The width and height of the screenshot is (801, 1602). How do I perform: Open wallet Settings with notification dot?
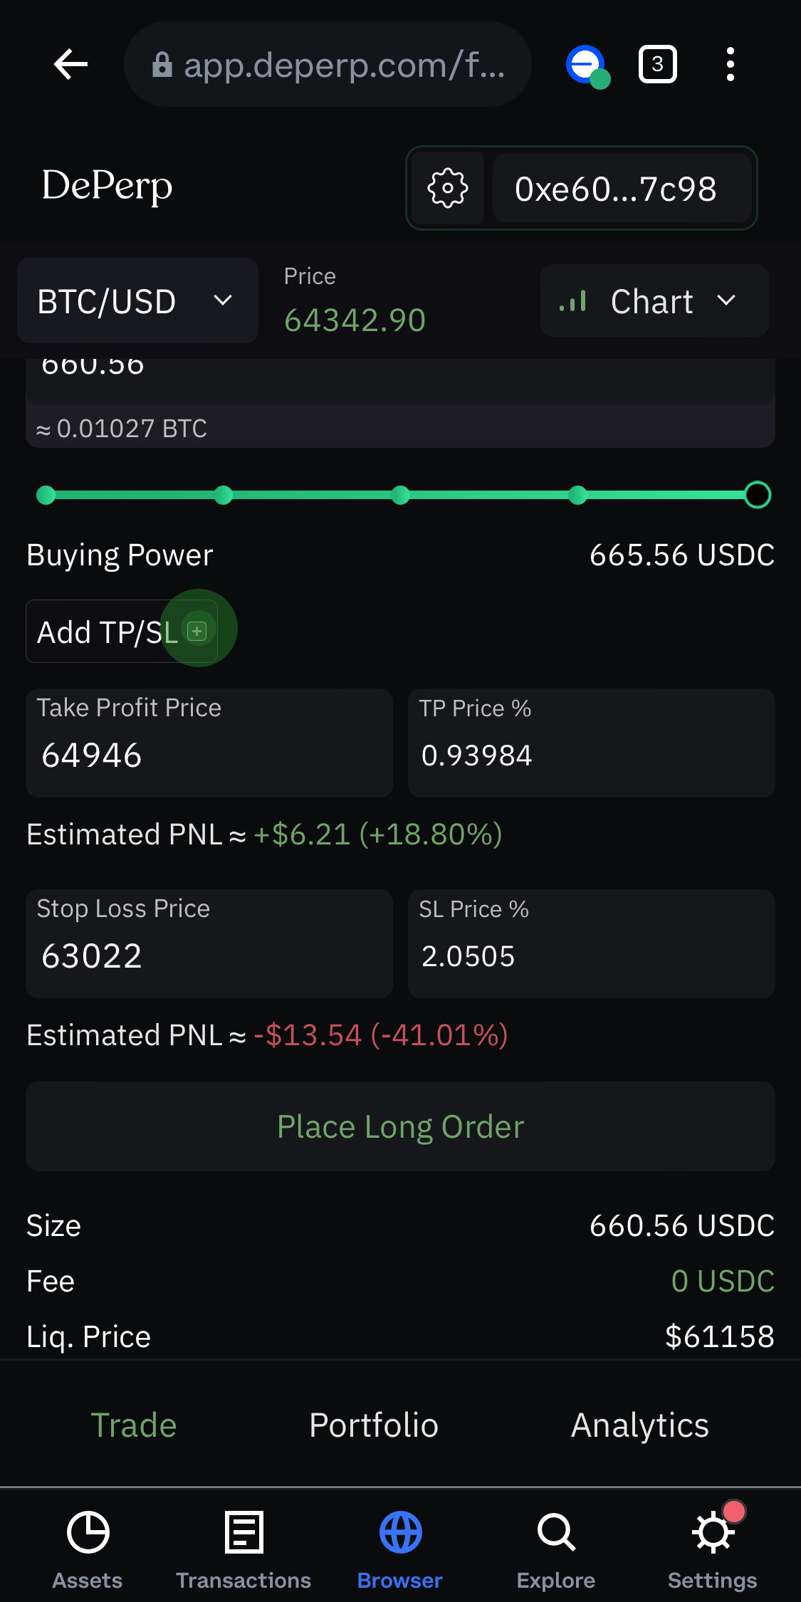click(x=713, y=1532)
